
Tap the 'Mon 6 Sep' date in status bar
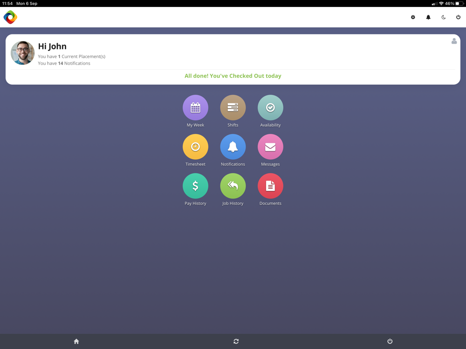pos(27,4)
